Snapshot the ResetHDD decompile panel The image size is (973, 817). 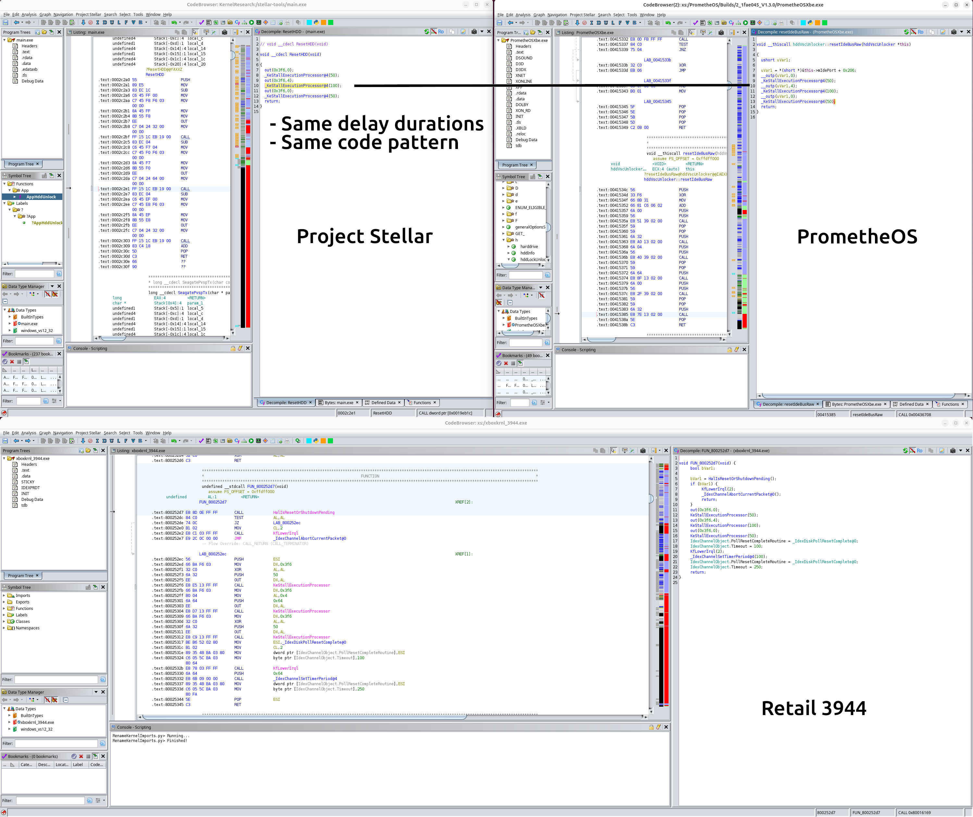pos(474,31)
